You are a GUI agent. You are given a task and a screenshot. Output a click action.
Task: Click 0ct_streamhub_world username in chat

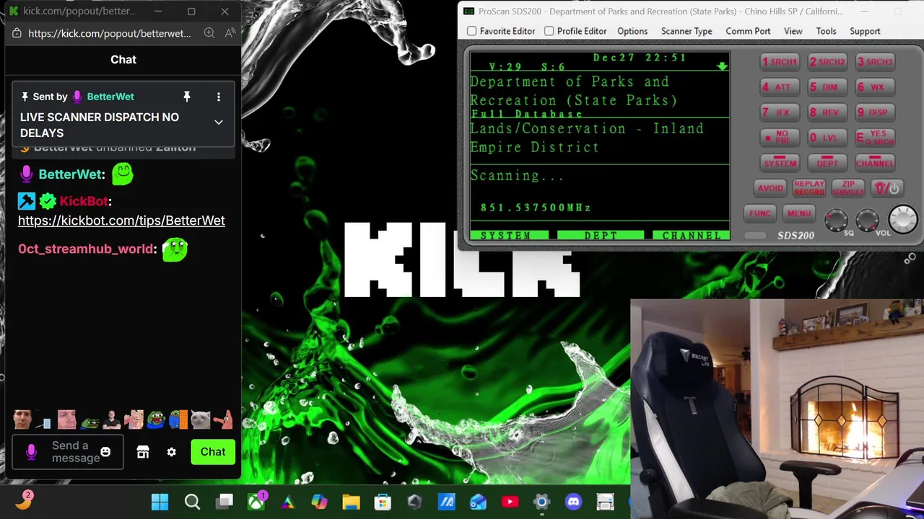[x=86, y=249]
